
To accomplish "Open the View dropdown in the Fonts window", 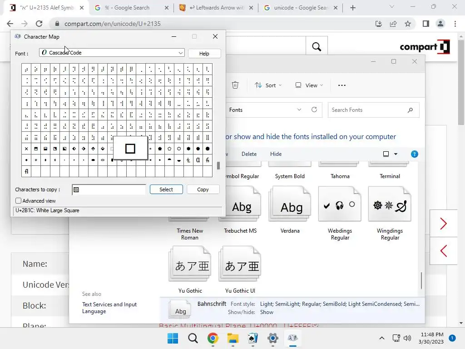I will [x=309, y=85].
